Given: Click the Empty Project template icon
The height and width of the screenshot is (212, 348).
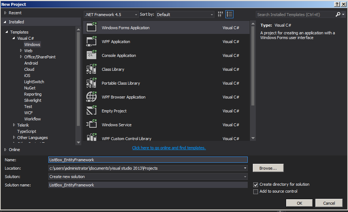Looking at the screenshot, I should coord(91,111).
